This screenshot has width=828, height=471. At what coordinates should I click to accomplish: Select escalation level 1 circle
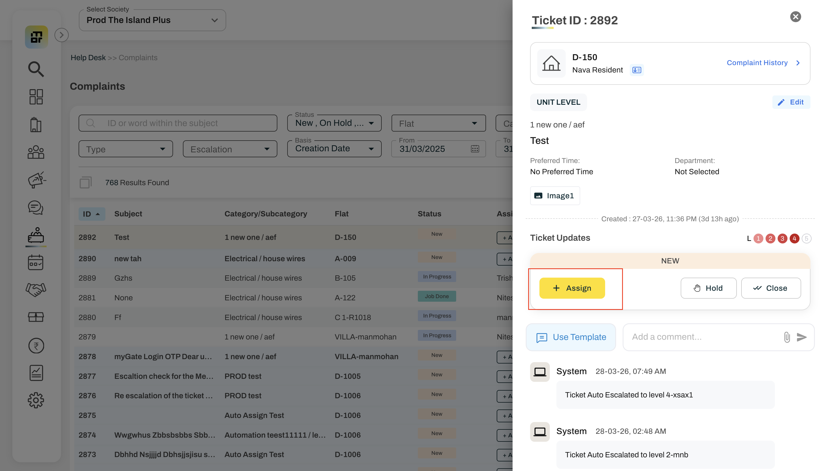pyautogui.click(x=758, y=239)
